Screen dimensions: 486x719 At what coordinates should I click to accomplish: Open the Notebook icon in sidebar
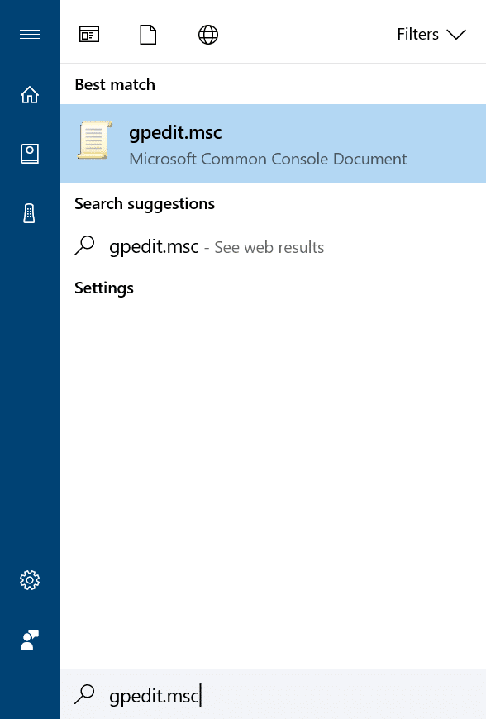pyautogui.click(x=30, y=154)
